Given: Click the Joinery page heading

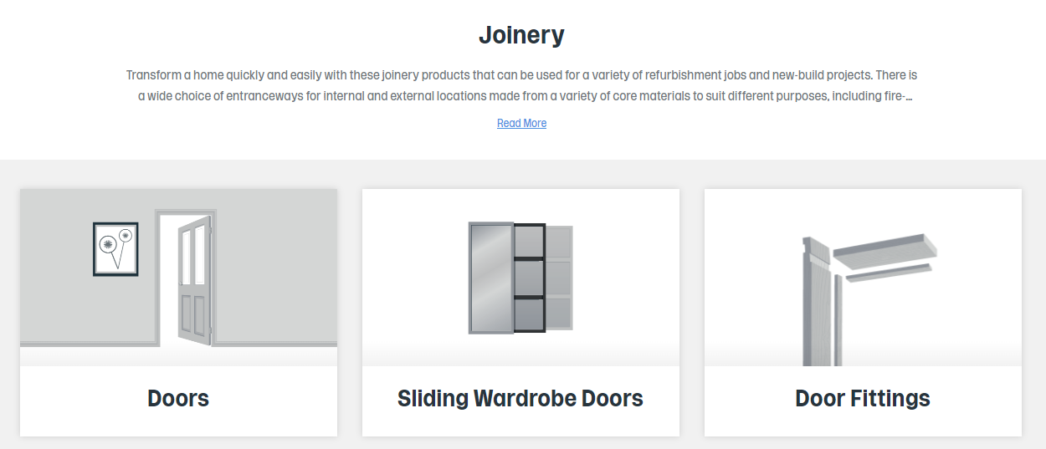Looking at the screenshot, I should coord(521,35).
